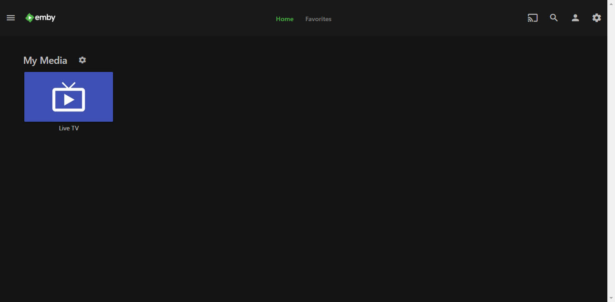Click the gear beside My Media
The height and width of the screenshot is (302, 615).
82,60
